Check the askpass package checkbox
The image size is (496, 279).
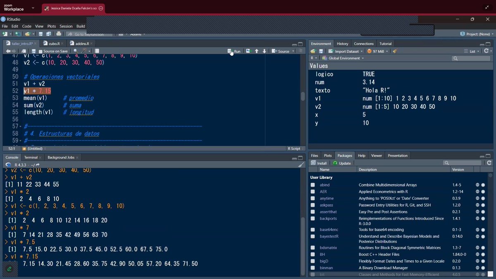[x=313, y=205]
